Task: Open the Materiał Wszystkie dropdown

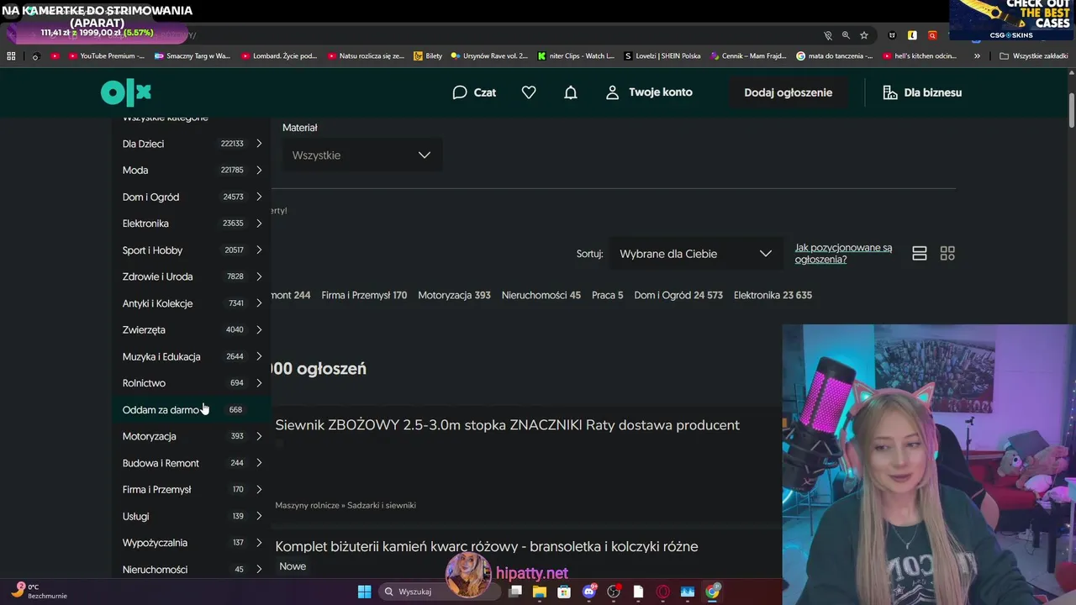Action: pos(361,155)
